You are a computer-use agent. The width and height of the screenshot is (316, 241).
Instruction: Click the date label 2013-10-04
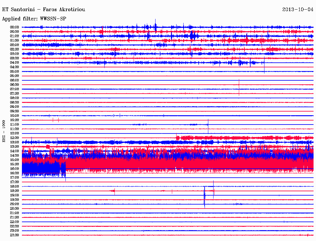click(298, 10)
